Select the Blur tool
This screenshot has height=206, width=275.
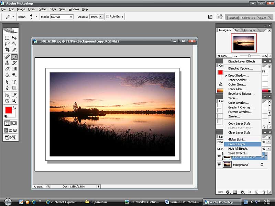[7, 75]
